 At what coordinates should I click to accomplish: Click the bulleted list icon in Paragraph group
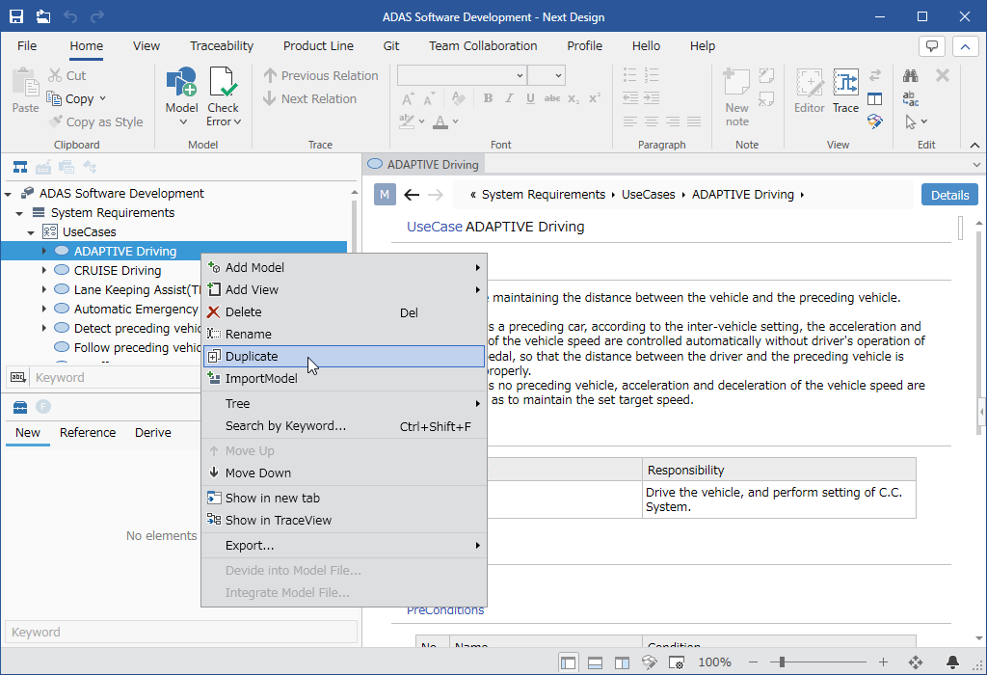pyautogui.click(x=630, y=75)
